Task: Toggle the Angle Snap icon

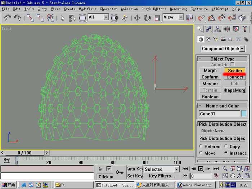Action: [211, 18]
